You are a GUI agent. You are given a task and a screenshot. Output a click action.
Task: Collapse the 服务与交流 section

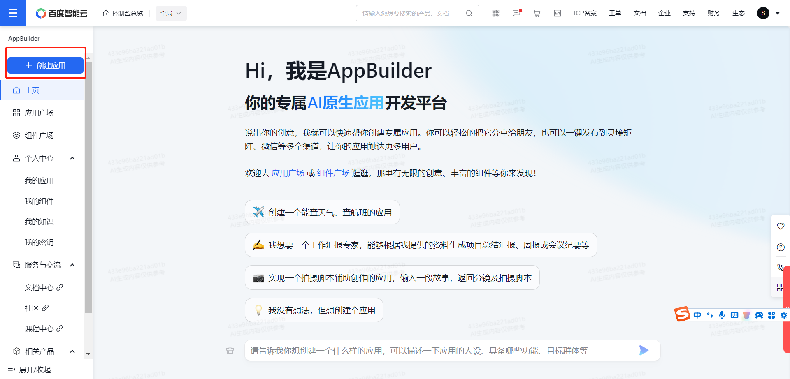[72, 265]
